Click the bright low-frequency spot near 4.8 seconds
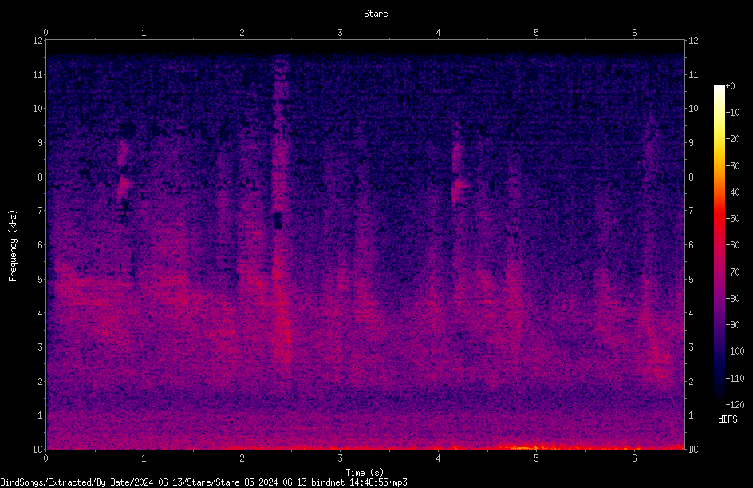 click(x=523, y=447)
